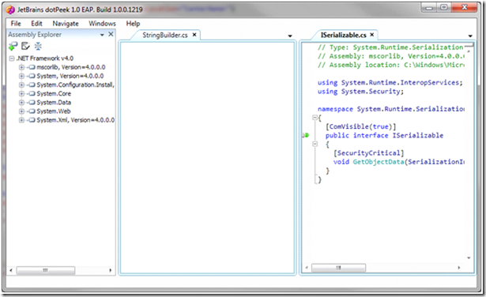Open the Edit menu
This screenshot has height=297, width=486.
(x=36, y=24)
